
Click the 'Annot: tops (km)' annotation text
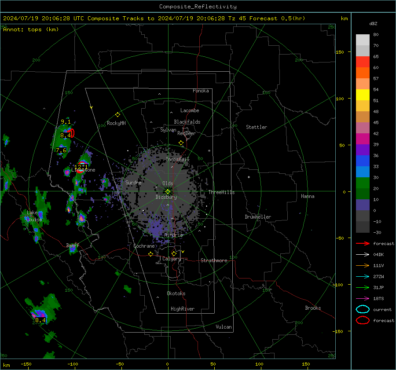pyautogui.click(x=31, y=29)
